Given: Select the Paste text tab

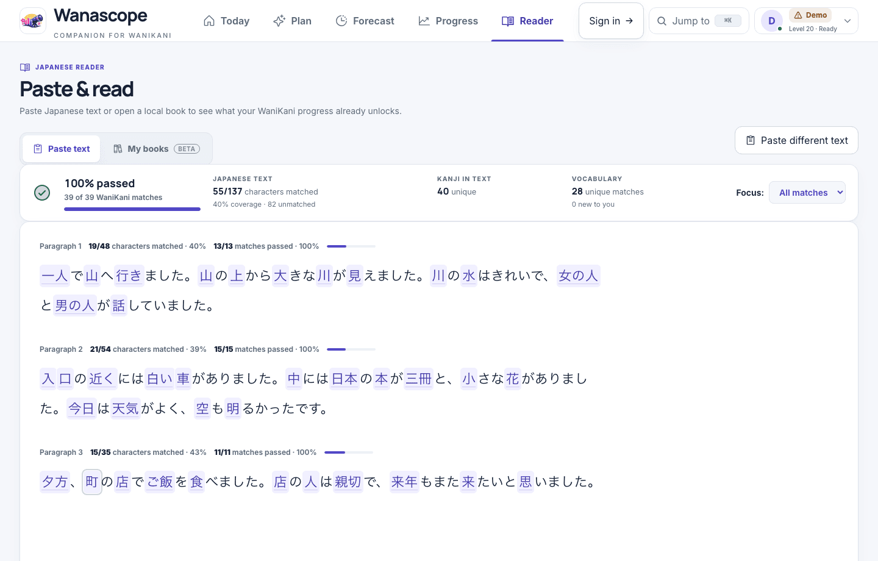Looking at the screenshot, I should click(62, 149).
